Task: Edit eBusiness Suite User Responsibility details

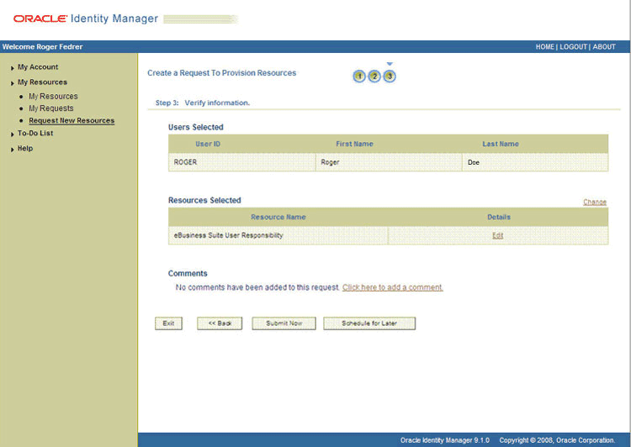Action: [x=498, y=235]
